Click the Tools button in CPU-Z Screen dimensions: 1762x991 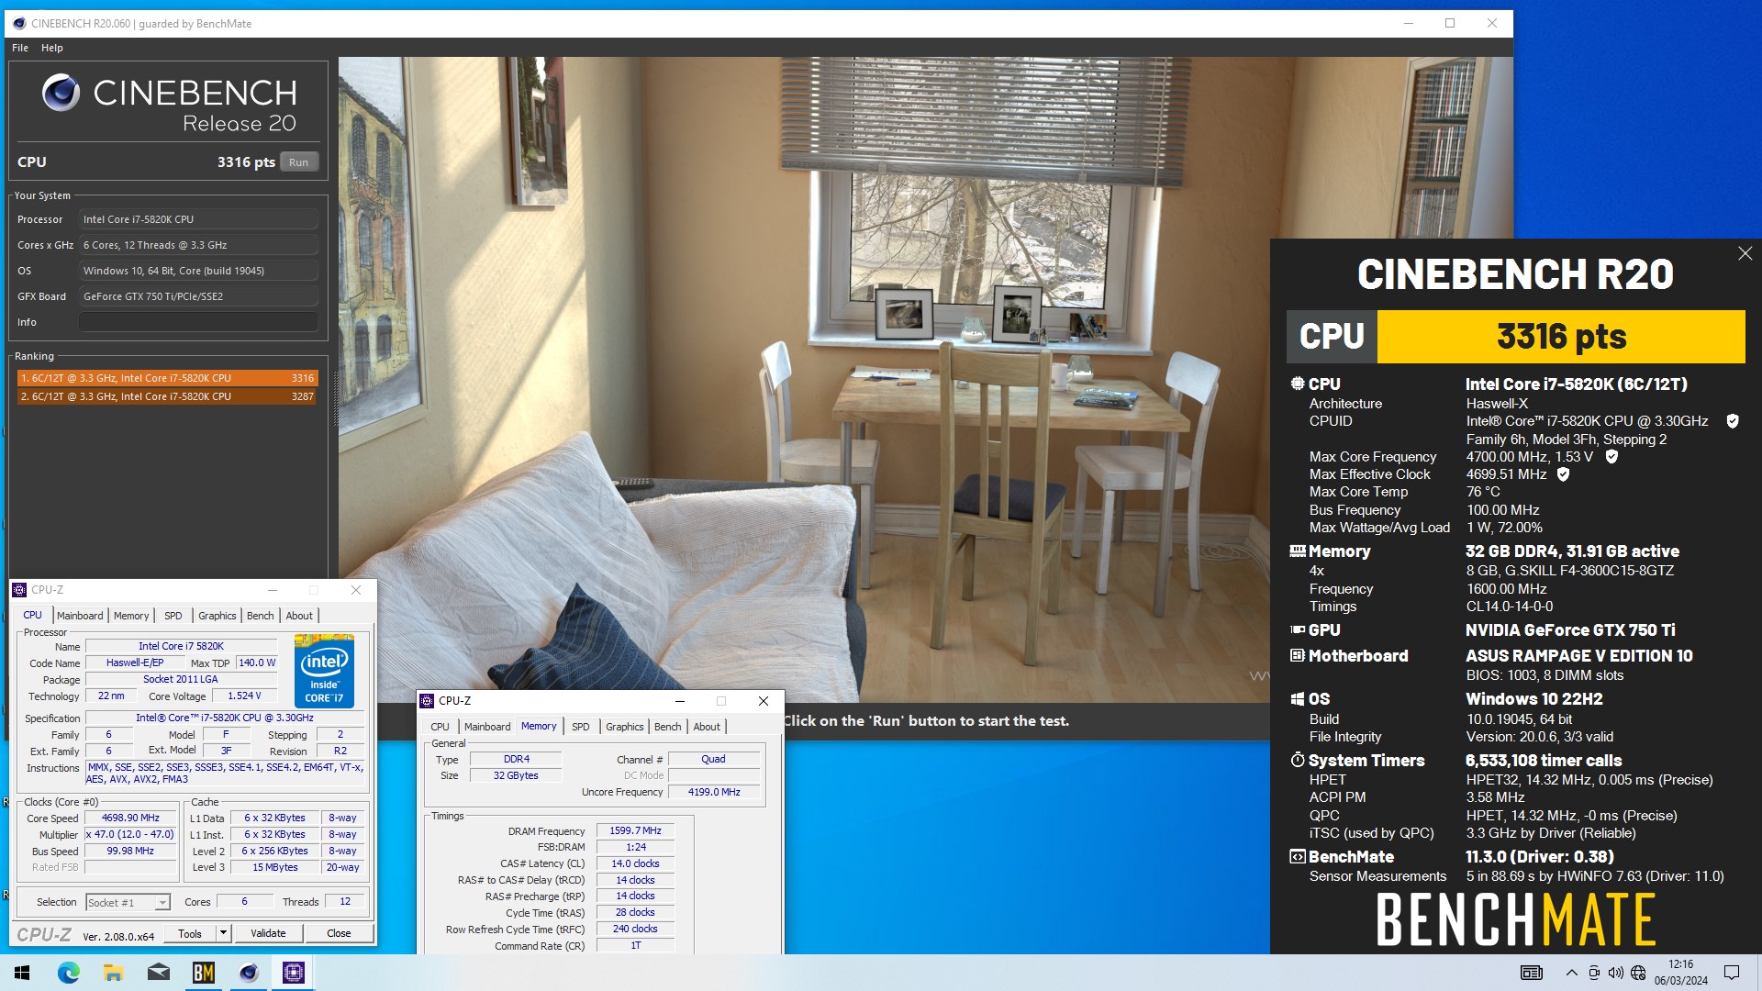(190, 933)
